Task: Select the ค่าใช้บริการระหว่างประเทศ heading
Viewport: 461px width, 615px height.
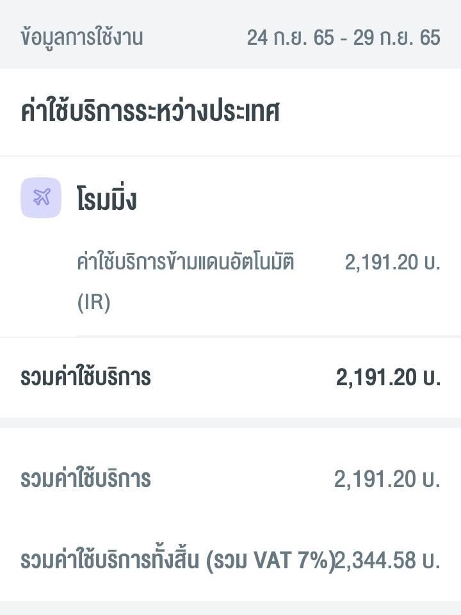Action: 150,112
